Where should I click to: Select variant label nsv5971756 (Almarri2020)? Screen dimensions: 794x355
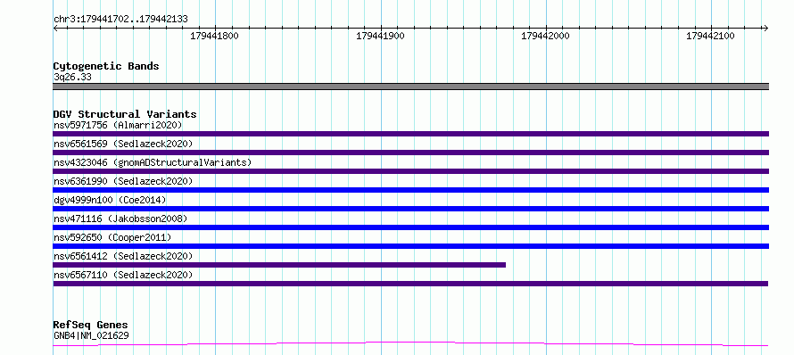point(118,125)
